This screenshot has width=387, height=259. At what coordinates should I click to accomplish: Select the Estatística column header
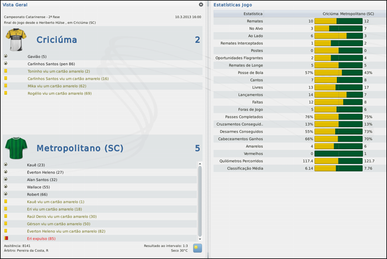click(x=253, y=14)
